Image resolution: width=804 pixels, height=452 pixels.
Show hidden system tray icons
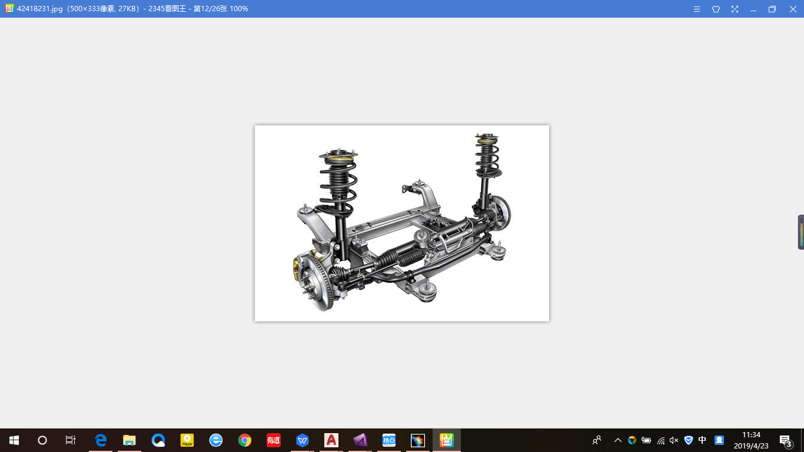pyautogui.click(x=618, y=440)
